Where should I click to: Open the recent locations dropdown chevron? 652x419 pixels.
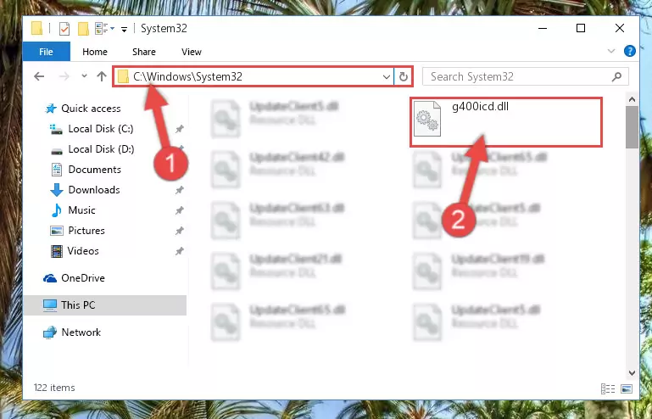(x=85, y=76)
